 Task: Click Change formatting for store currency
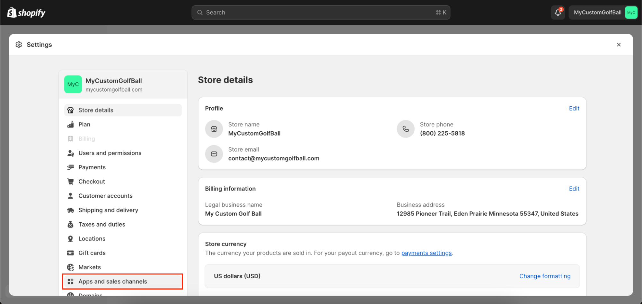[x=545, y=276]
